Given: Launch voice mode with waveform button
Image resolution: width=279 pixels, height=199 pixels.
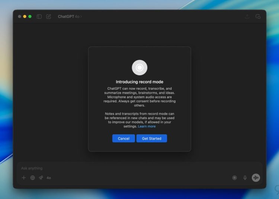Looking at the screenshot, I should 256,178.
